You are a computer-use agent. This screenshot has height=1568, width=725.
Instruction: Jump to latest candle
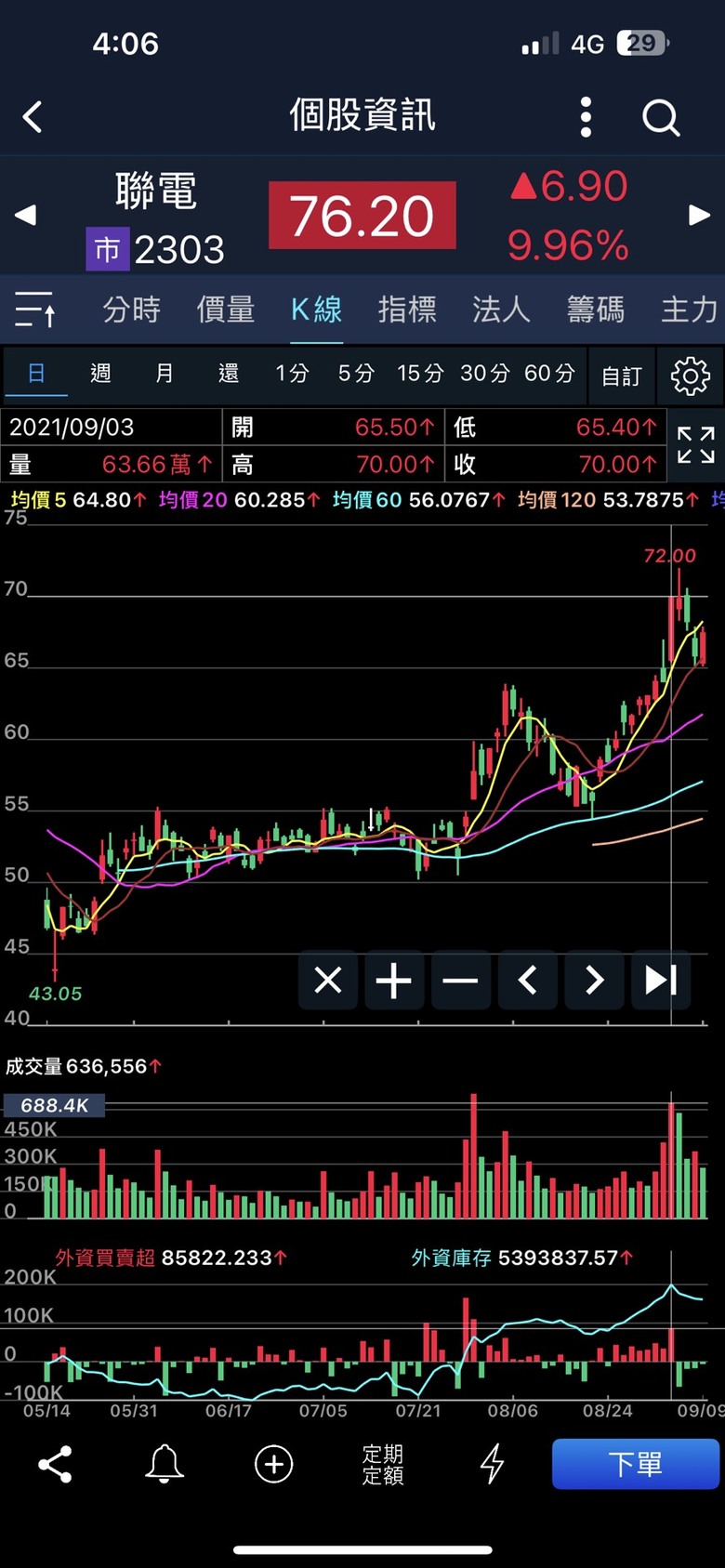pos(661,981)
